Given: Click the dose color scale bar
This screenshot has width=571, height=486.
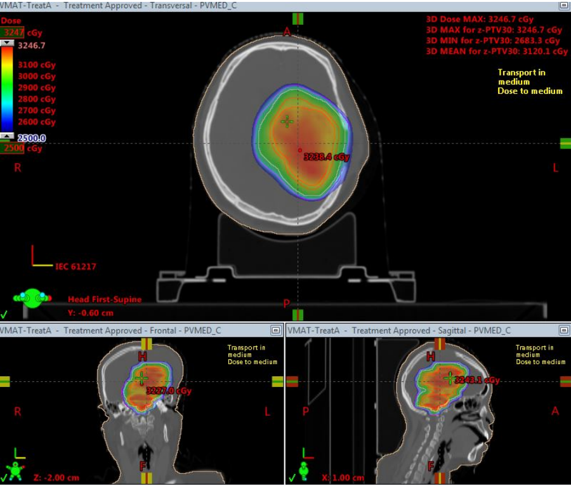Looking at the screenshot, I should click(x=7, y=89).
